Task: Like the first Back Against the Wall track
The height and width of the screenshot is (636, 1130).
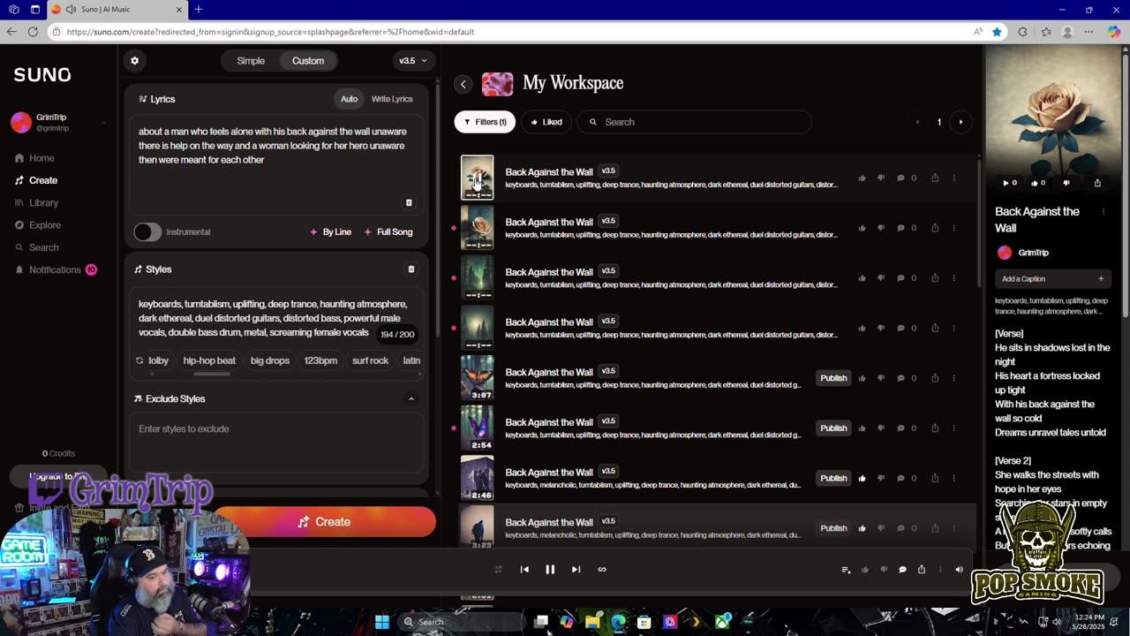Action: [862, 178]
